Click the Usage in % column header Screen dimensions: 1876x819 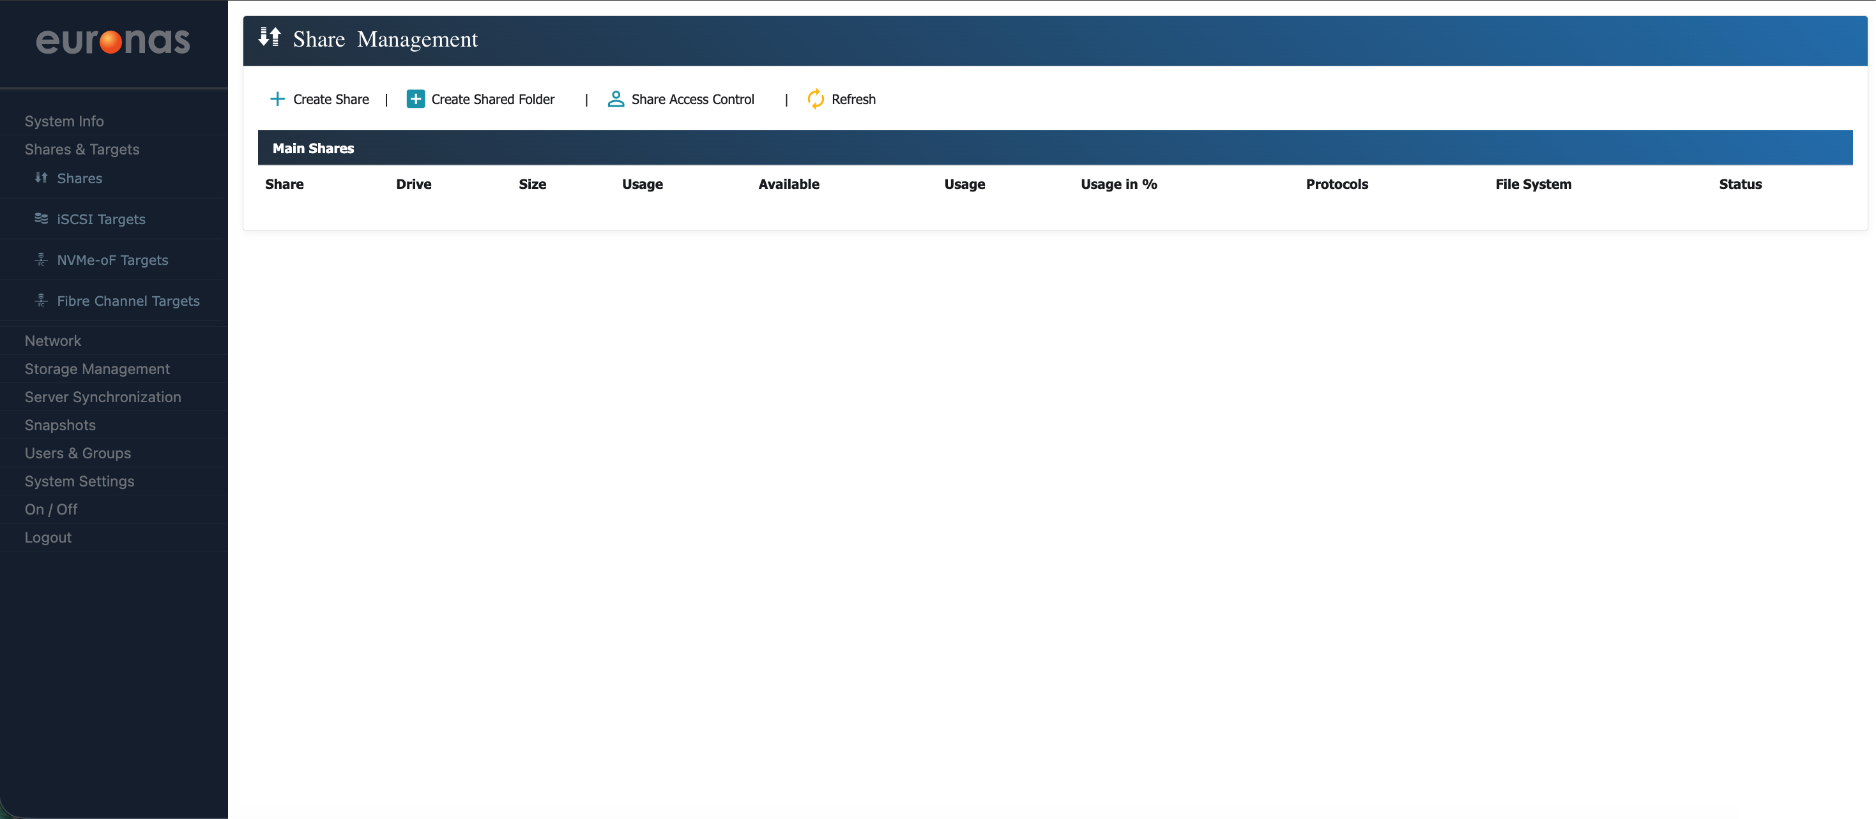pos(1118,184)
